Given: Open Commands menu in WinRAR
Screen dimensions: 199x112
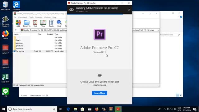Looking at the screenshot, I should 23,17.
